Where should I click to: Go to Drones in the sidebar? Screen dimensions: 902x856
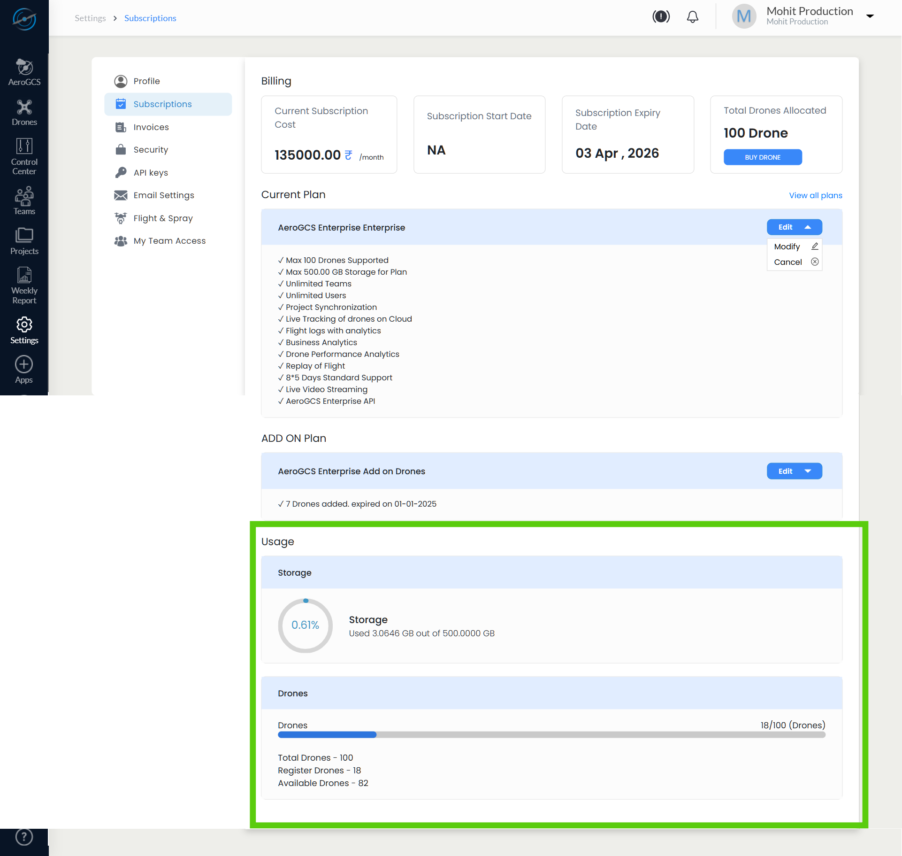(24, 113)
